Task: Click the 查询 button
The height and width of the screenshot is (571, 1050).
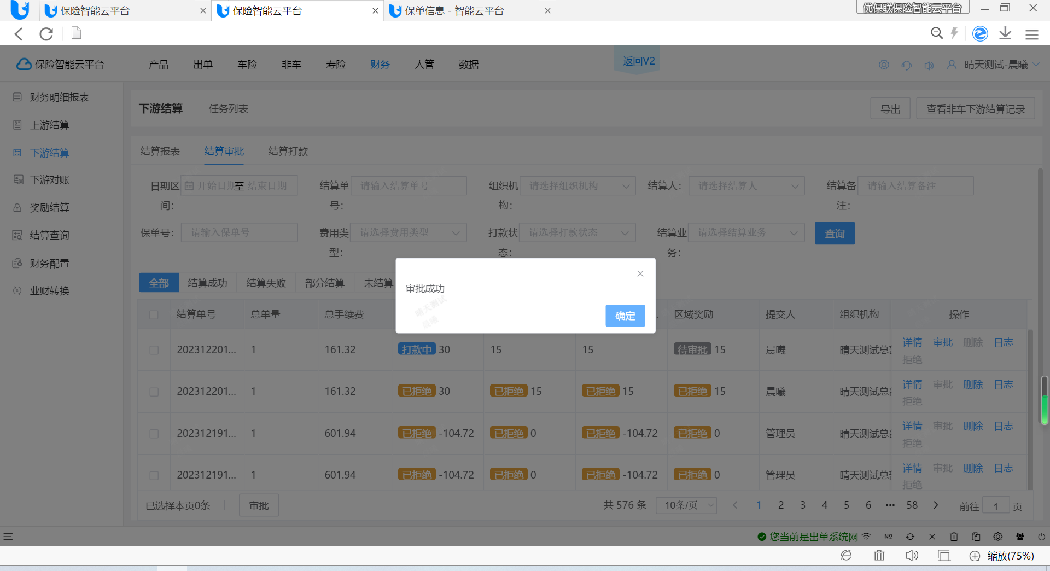Action: pos(835,233)
